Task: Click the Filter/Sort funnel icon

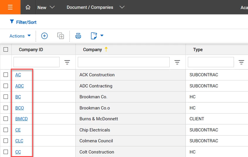Action: point(12,22)
